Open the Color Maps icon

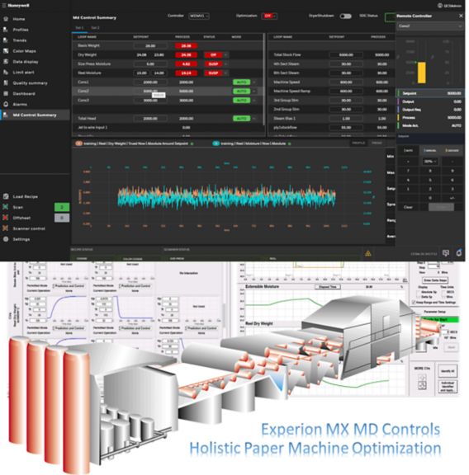pyautogui.click(x=6, y=51)
